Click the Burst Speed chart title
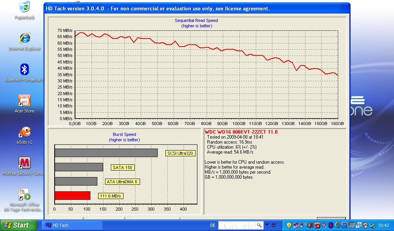 (124, 134)
